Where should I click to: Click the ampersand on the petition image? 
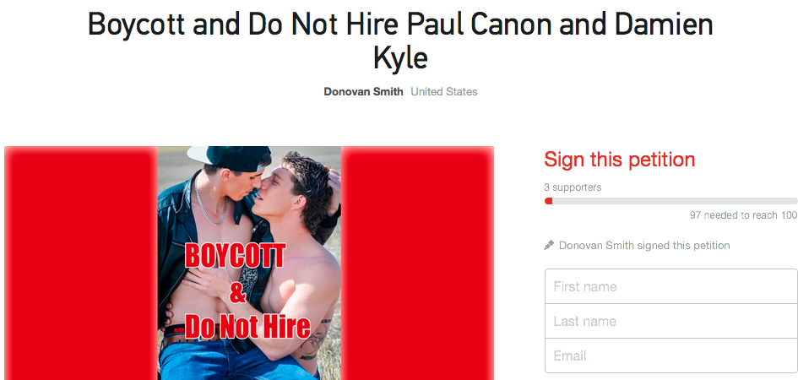coord(237,292)
